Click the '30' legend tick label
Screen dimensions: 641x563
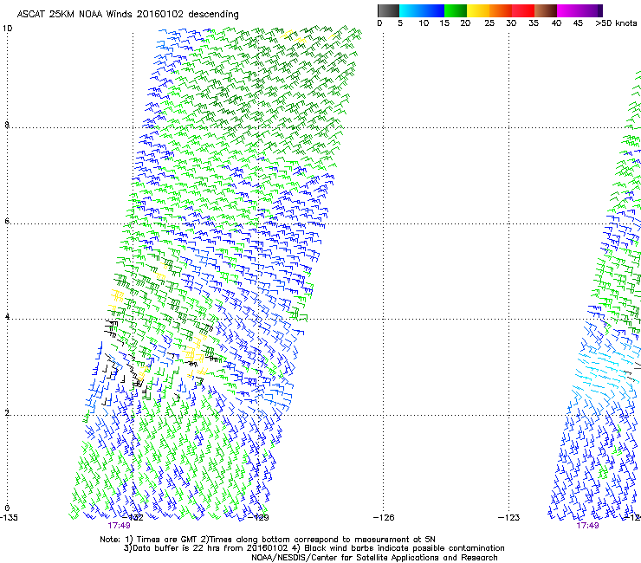pos(511,23)
